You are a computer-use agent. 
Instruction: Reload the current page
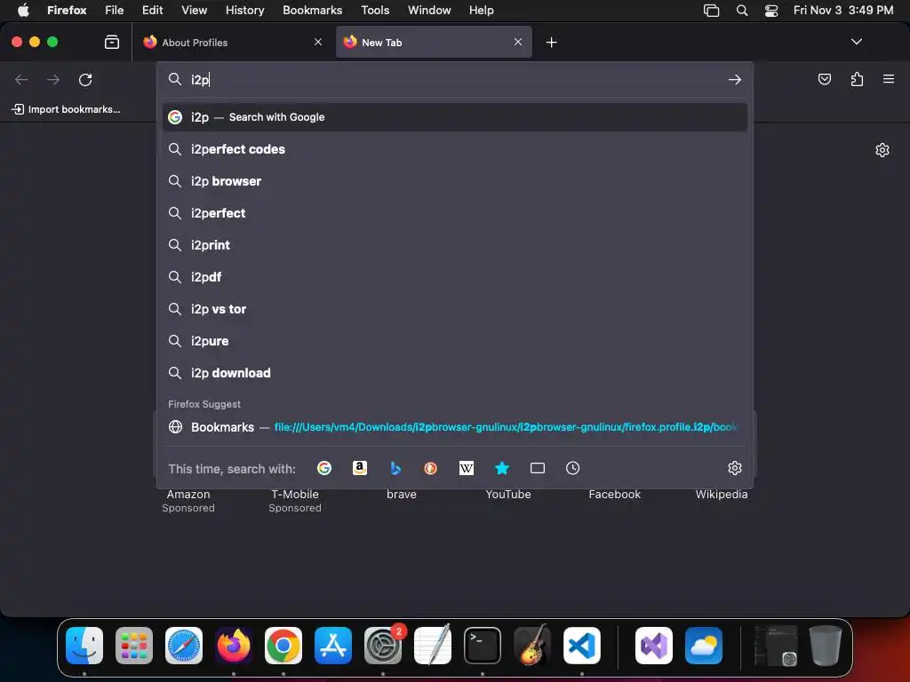coord(85,79)
